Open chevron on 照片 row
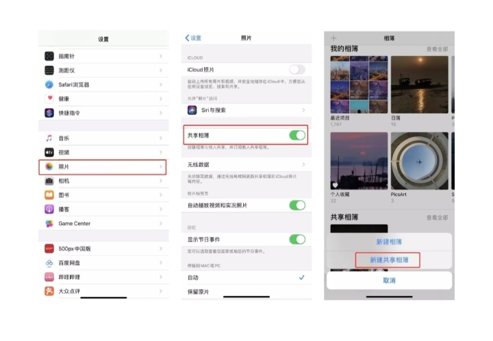The image size is (493, 341). coord(161,166)
